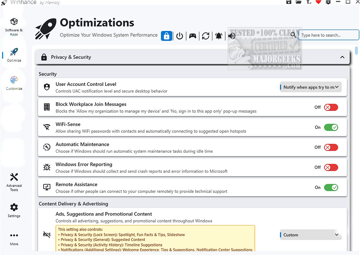
Task: Jump to Notifications via bell icon
Action: (x=219, y=36)
